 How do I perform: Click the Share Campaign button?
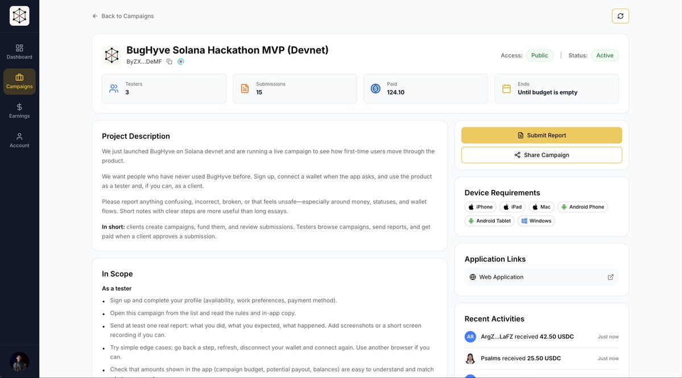point(542,155)
